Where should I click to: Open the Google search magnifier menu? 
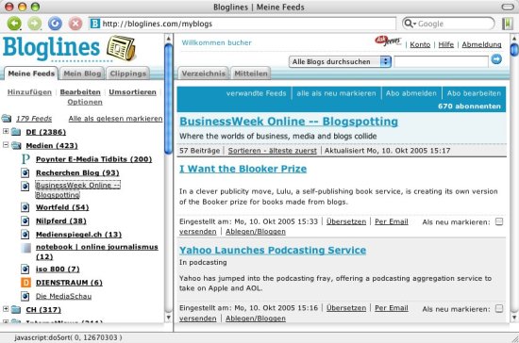pyautogui.click(x=410, y=24)
